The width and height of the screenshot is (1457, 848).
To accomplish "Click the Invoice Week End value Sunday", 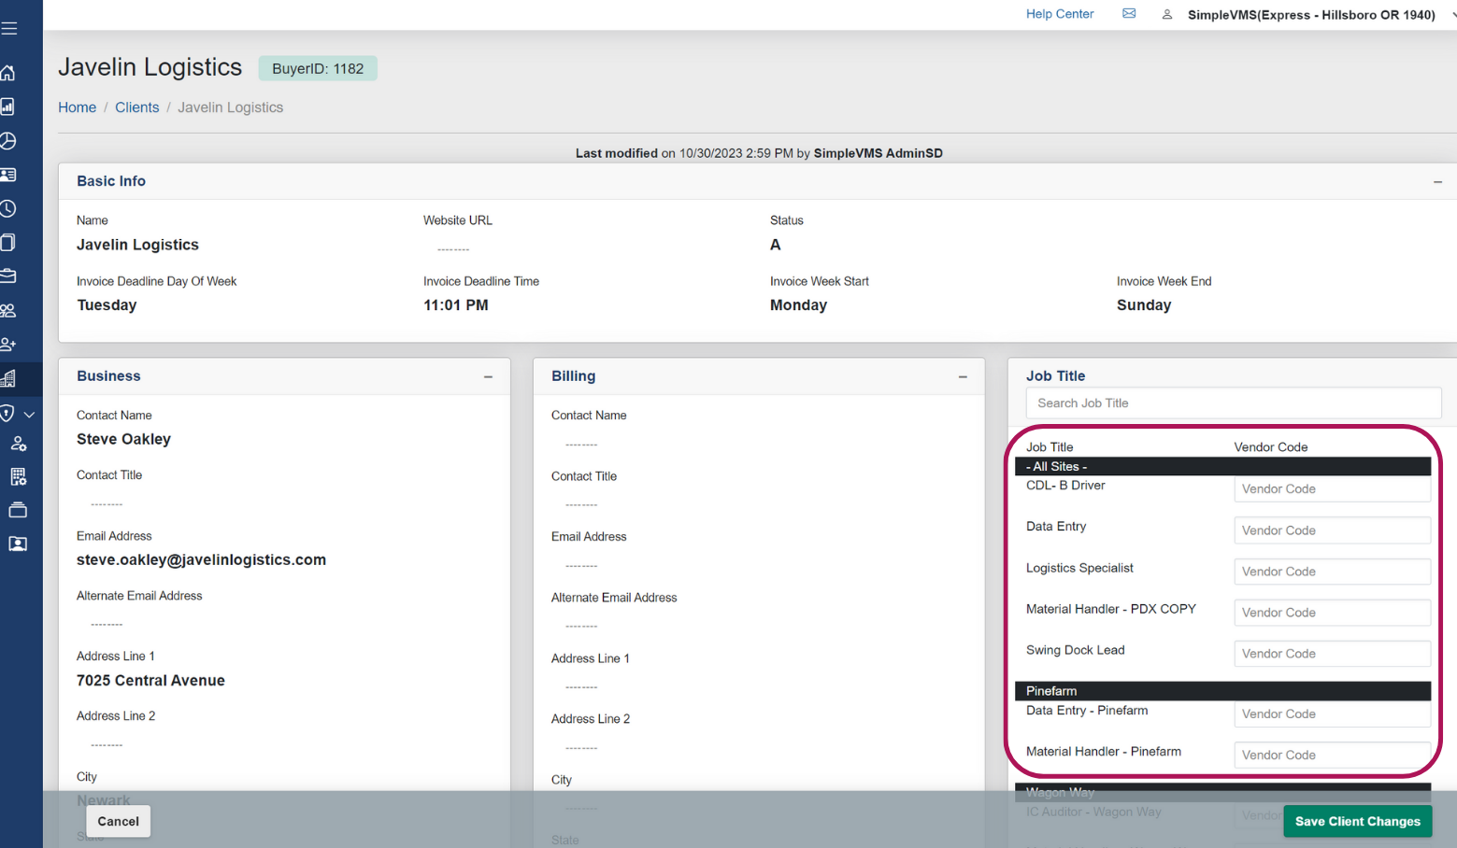I will click(1144, 305).
